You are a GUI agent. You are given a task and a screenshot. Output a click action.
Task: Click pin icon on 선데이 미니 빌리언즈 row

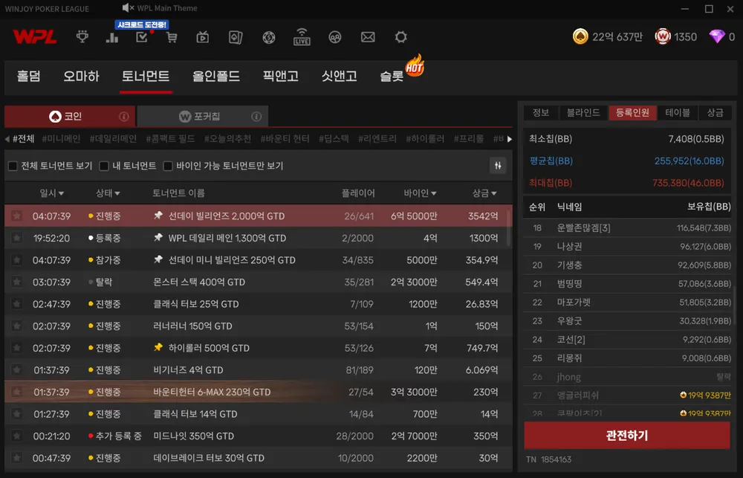tap(158, 259)
